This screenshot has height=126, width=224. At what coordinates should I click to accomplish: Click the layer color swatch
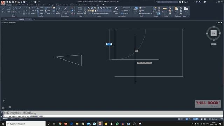[96, 10]
